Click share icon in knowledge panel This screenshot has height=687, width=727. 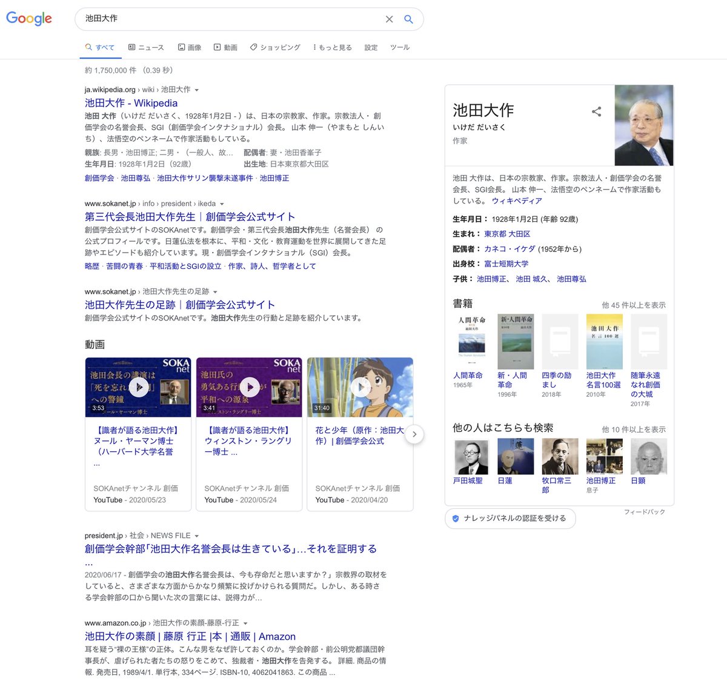coord(597,111)
